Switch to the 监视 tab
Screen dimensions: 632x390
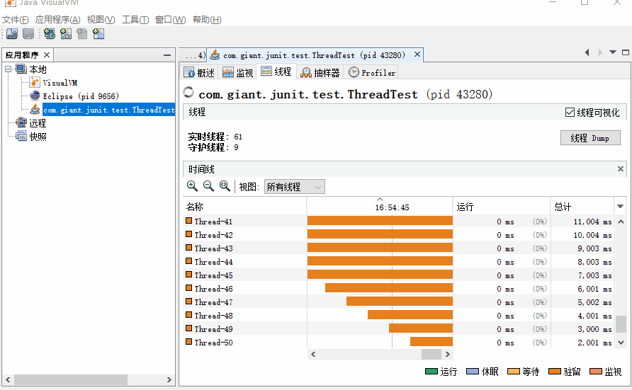click(x=238, y=72)
